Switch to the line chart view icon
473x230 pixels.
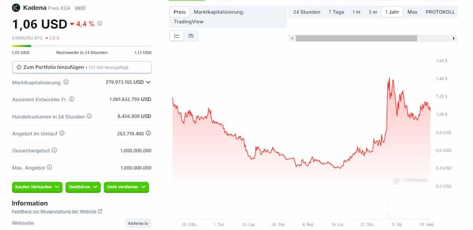[177, 35]
